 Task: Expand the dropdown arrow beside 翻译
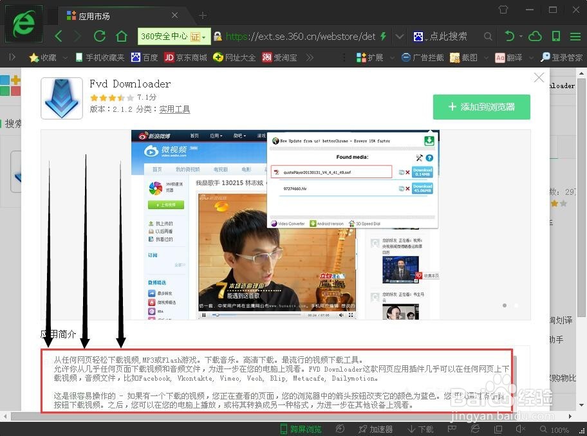(531, 58)
